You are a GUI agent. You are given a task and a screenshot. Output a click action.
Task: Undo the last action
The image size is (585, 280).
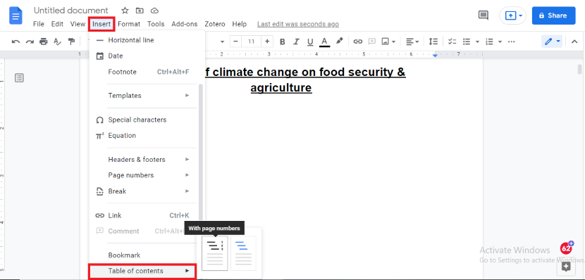point(16,42)
